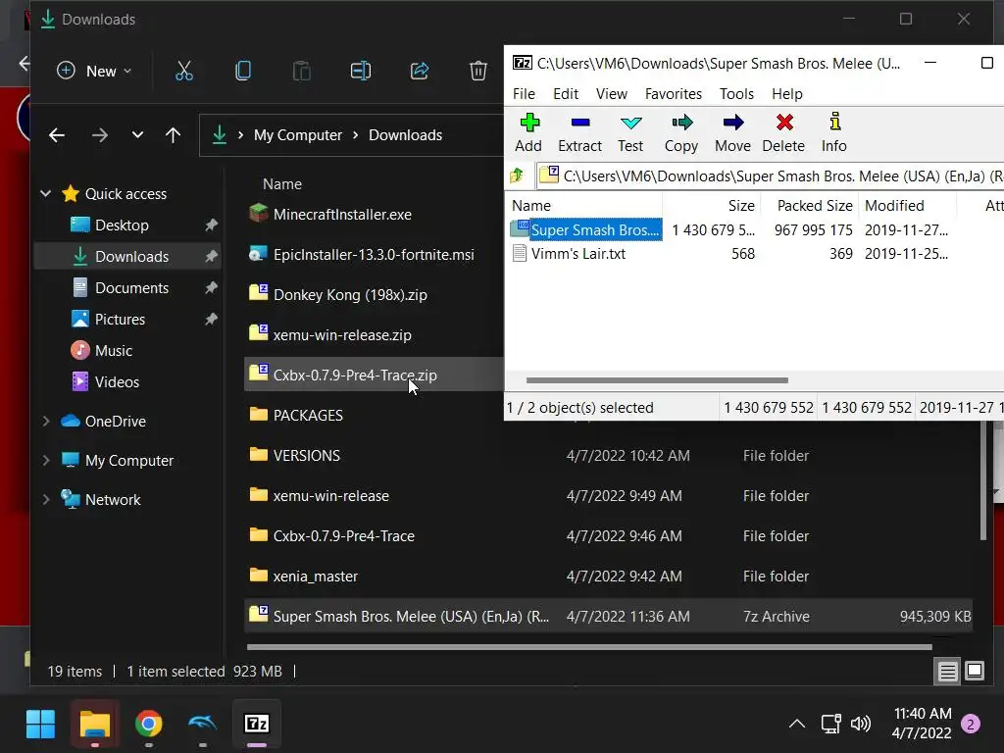This screenshot has height=753, width=1004.
Task: Open the 7-Zip Help menu
Action: [787, 93]
